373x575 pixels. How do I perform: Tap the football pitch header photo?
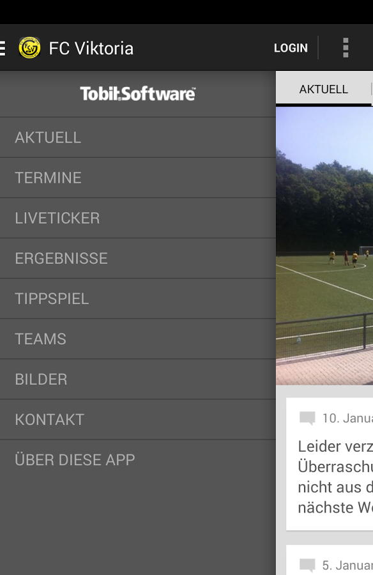click(x=324, y=246)
